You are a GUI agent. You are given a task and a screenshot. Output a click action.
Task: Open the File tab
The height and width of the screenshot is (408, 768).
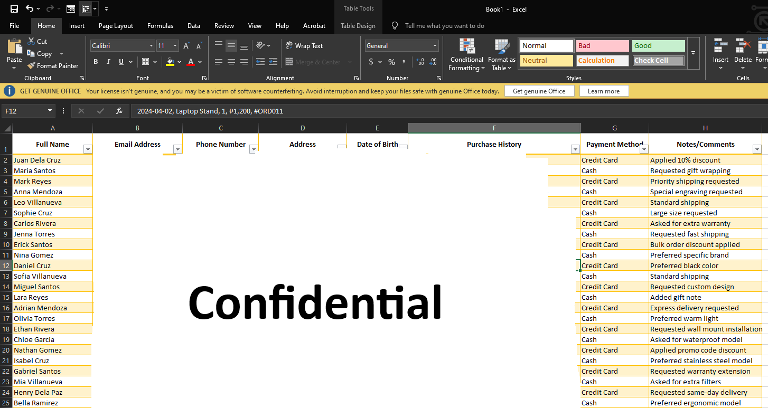pyautogui.click(x=14, y=26)
